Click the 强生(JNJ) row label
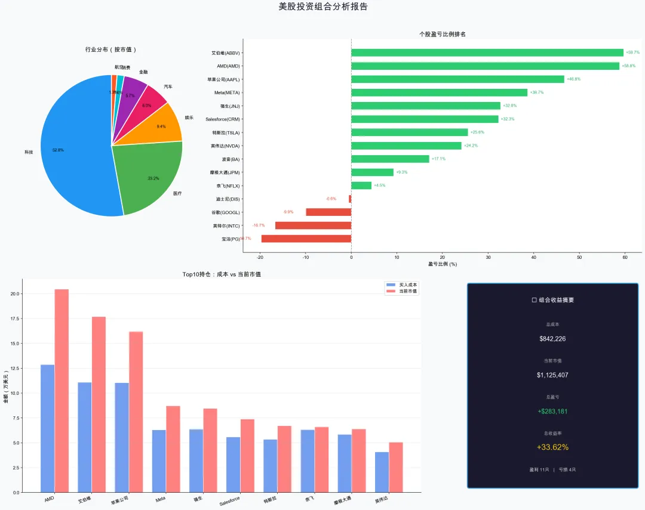Image resolution: width=645 pixels, height=510 pixels. tap(230, 106)
